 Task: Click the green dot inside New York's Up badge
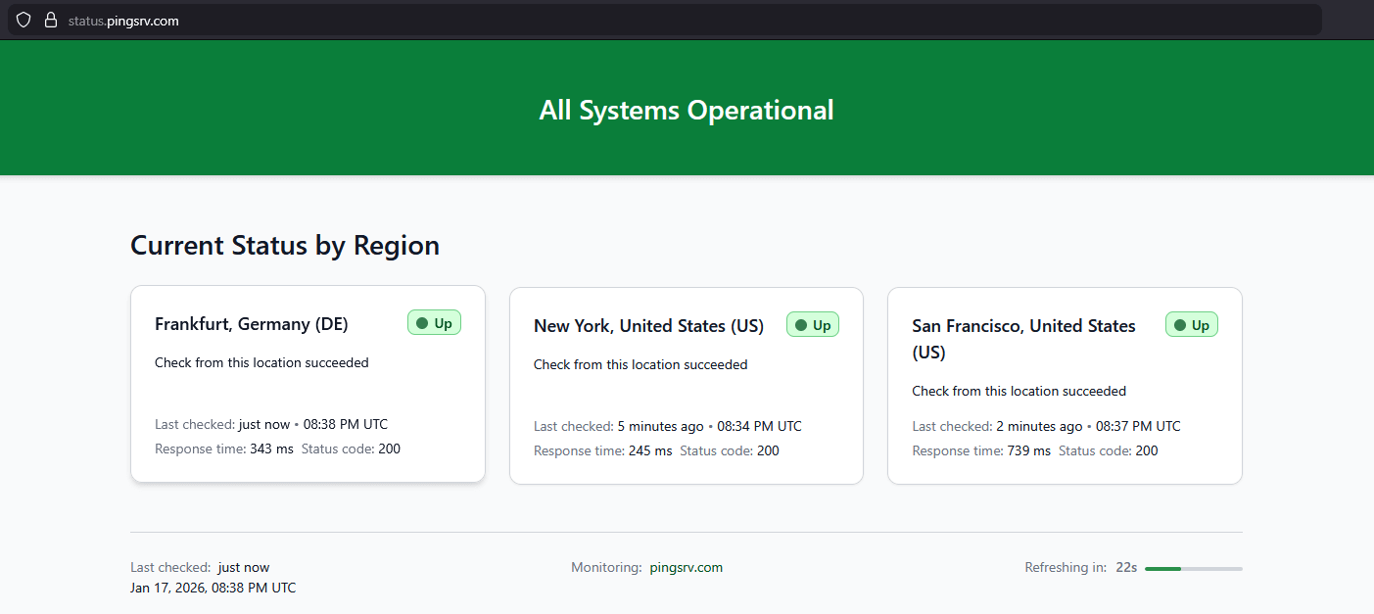click(800, 324)
